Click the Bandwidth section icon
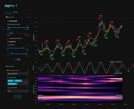134x109 pixels. point(8,21)
